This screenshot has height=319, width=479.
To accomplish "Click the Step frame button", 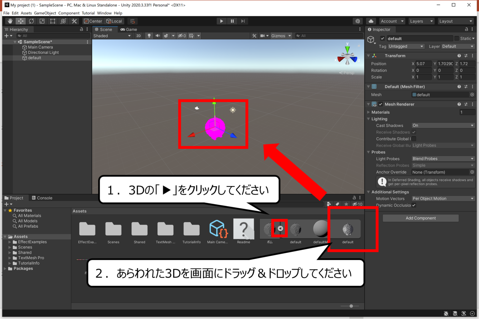I will coord(243,21).
